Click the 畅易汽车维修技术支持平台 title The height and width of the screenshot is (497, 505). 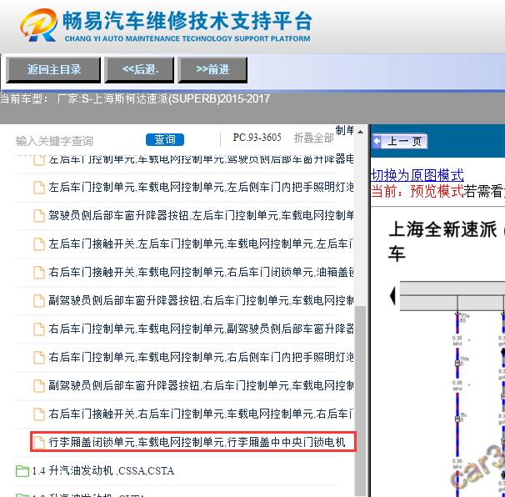click(187, 21)
